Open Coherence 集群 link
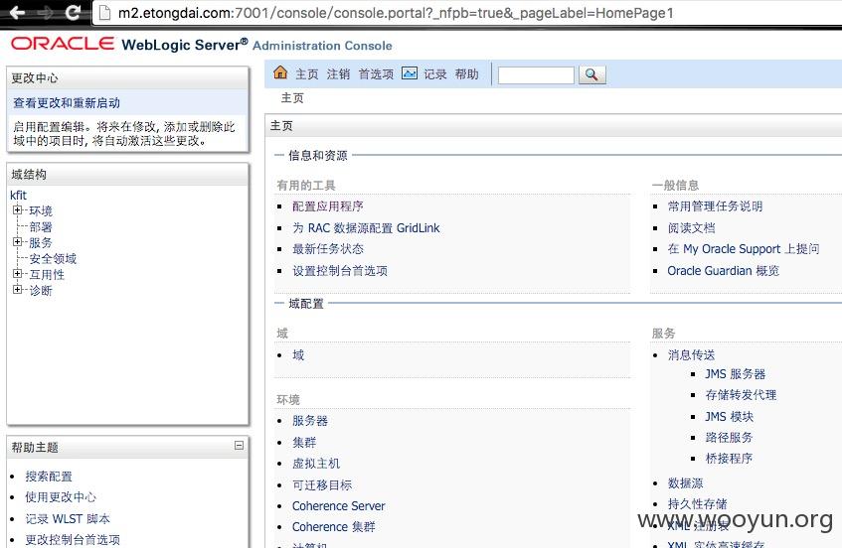842x548 pixels. pos(333,526)
